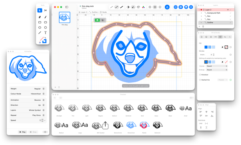This screenshot has width=241, height=145.
Task: Collapse the Outline layer row
Action: pos(201,23)
